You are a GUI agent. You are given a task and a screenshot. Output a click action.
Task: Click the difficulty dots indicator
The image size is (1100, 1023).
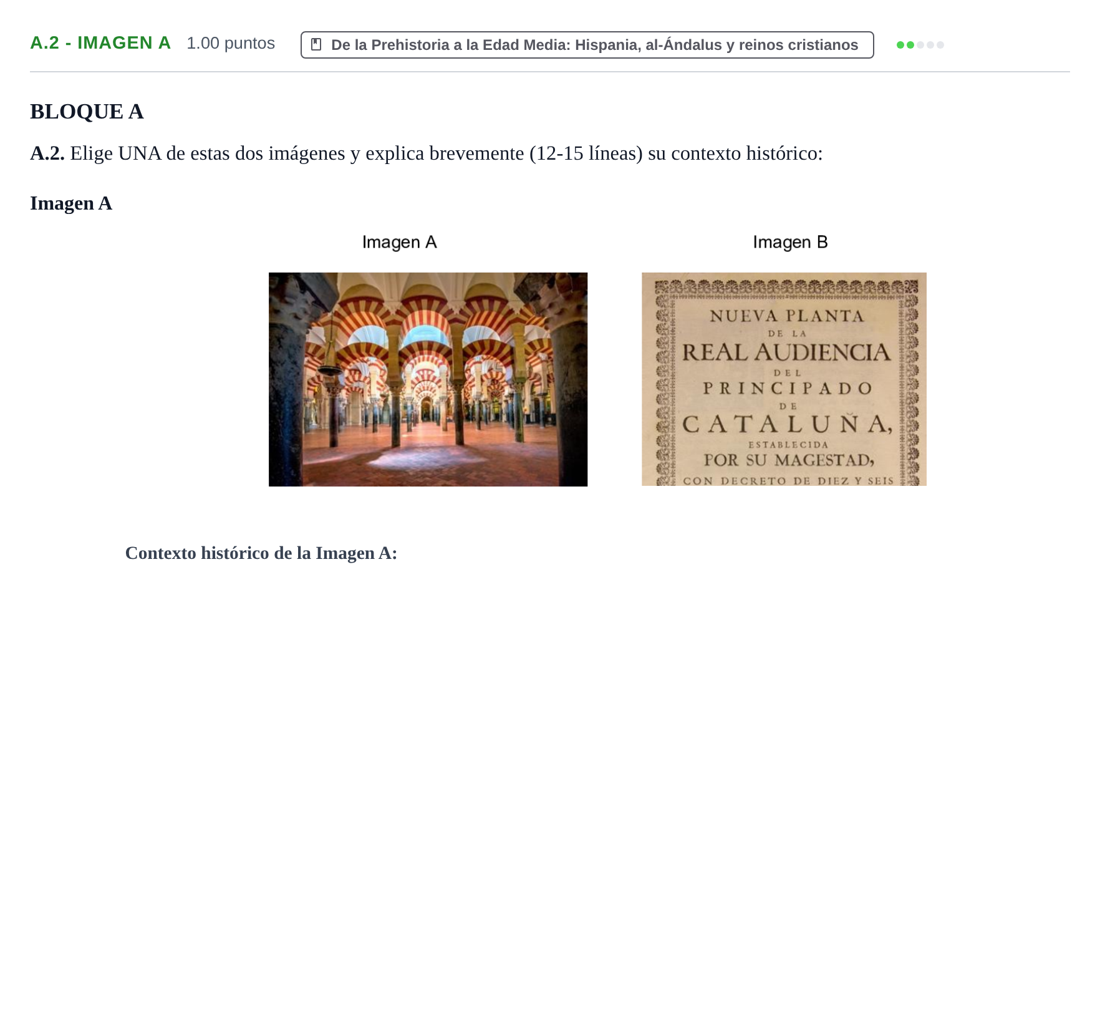point(920,45)
